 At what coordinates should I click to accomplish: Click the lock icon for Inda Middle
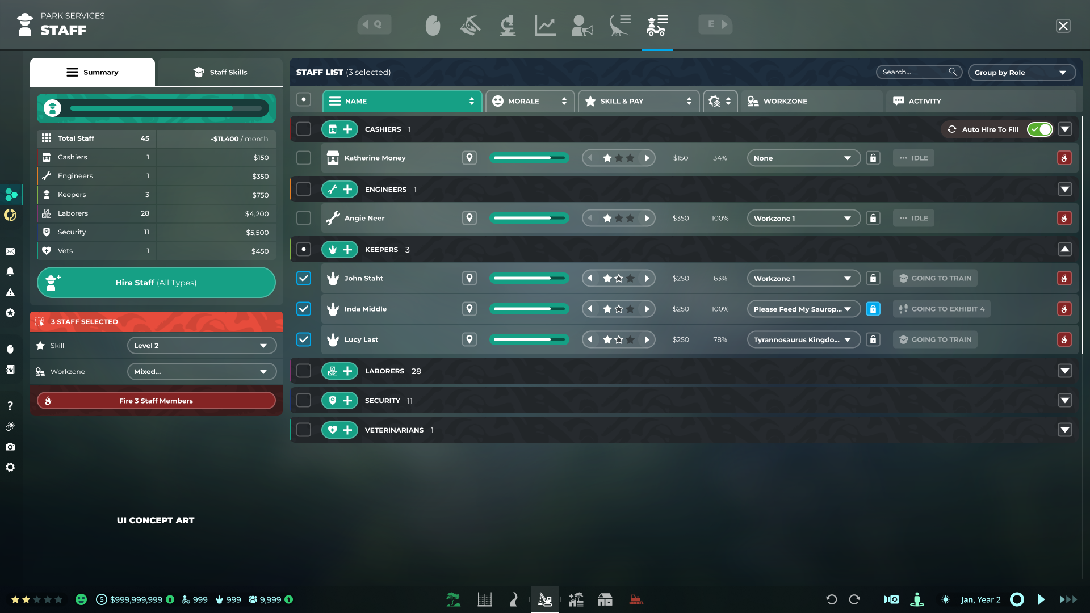coord(873,309)
